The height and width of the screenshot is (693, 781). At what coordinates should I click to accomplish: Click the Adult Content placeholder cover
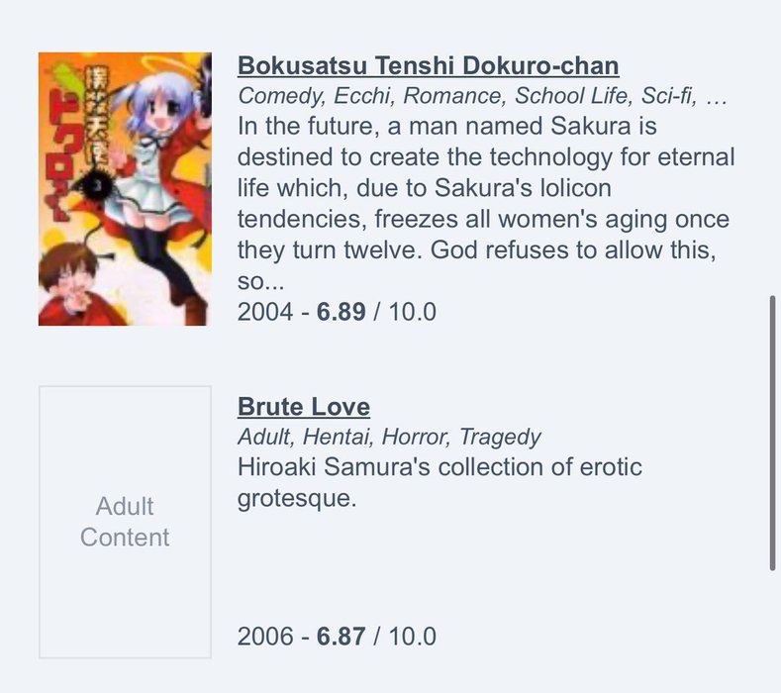click(x=125, y=522)
